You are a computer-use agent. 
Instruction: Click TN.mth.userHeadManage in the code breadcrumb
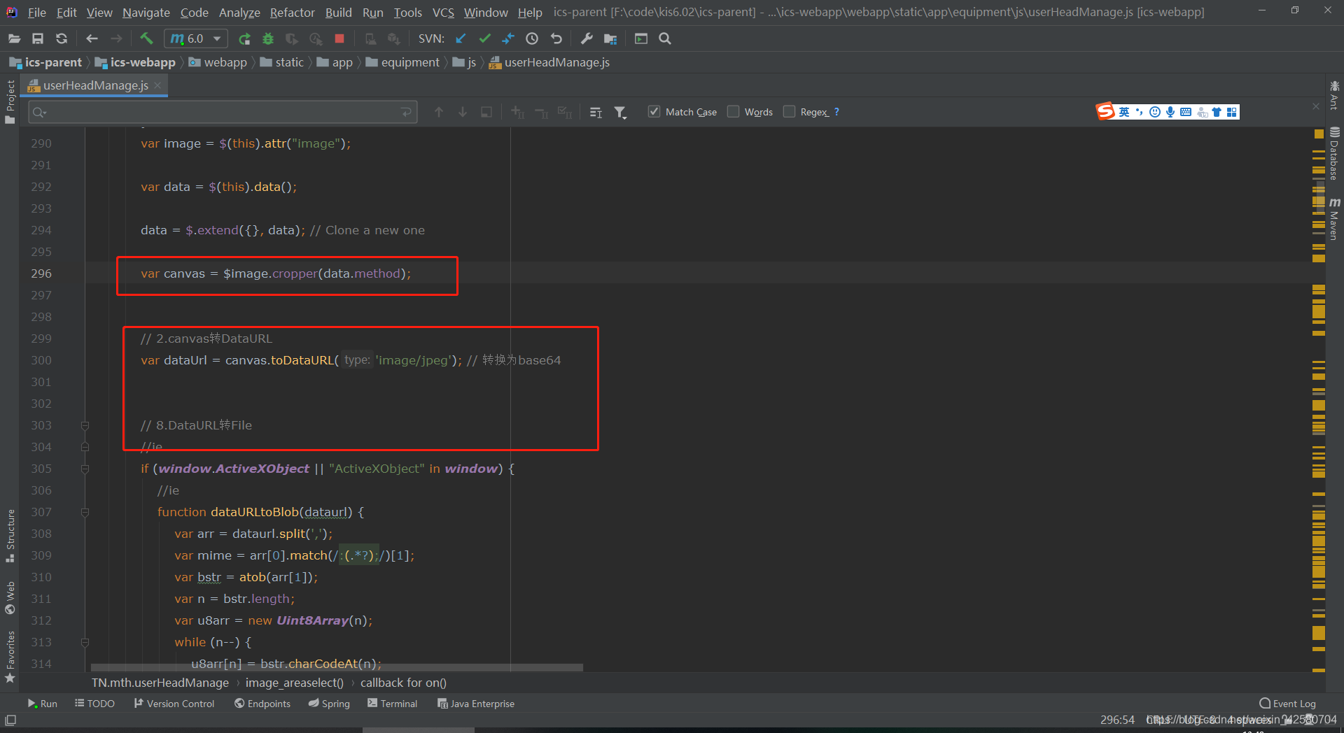160,683
